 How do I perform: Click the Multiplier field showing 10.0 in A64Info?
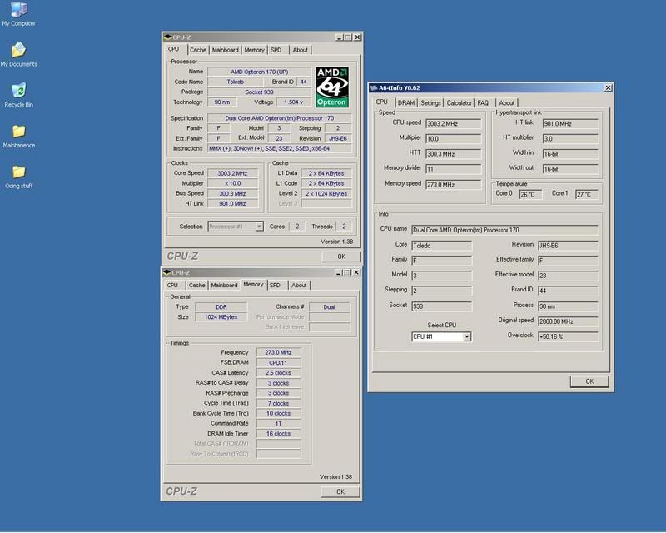click(x=453, y=138)
